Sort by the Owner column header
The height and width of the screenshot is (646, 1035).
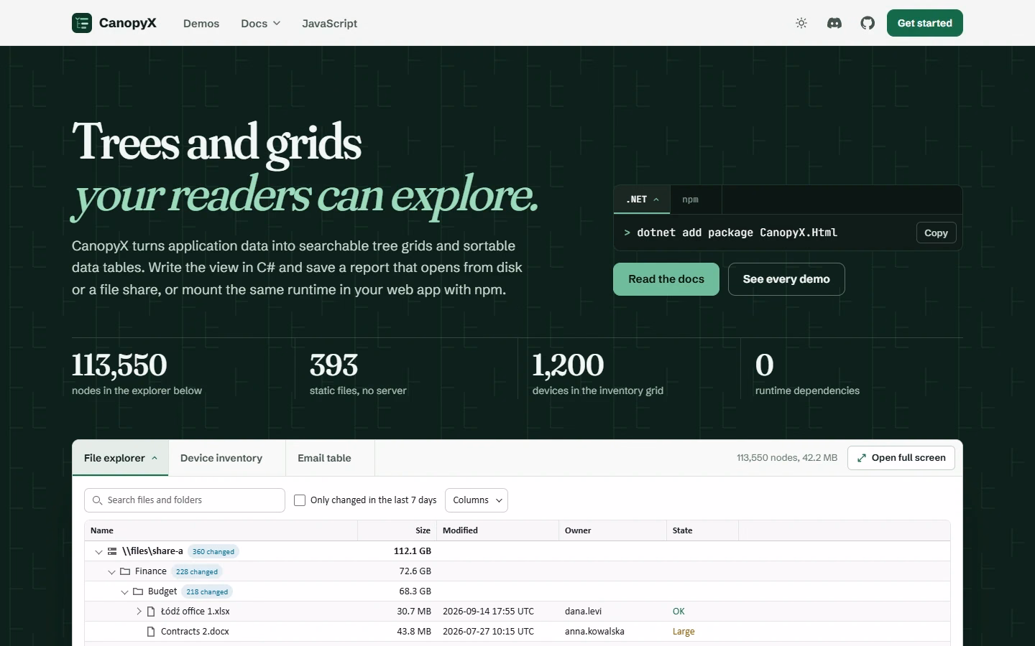click(x=613, y=530)
